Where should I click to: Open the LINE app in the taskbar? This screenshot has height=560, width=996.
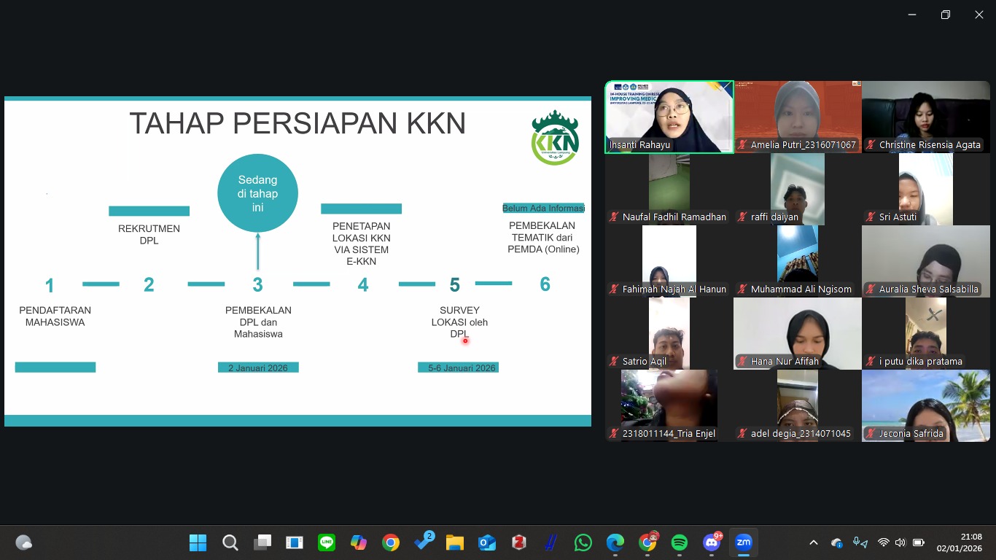pos(326,542)
